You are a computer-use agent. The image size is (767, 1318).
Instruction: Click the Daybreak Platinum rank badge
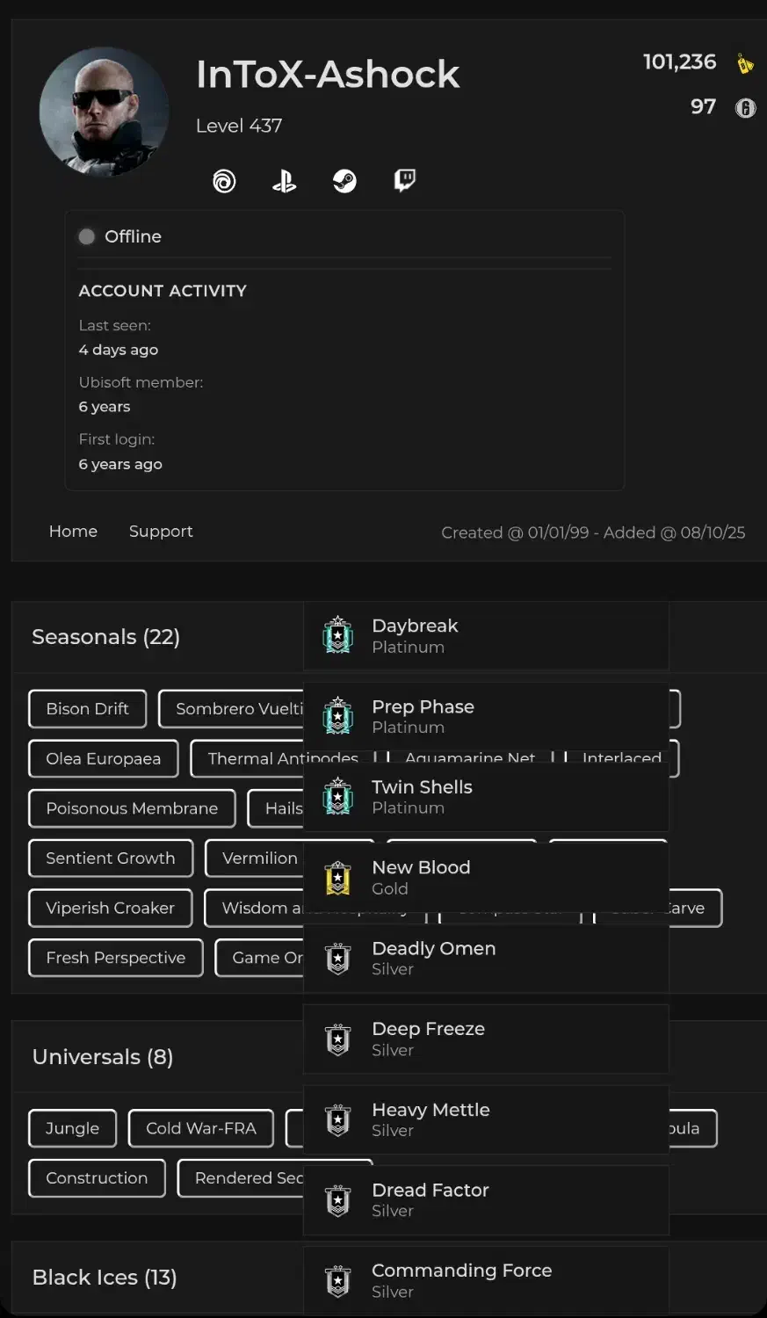tap(338, 635)
